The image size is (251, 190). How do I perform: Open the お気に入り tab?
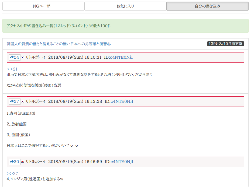[125, 6]
